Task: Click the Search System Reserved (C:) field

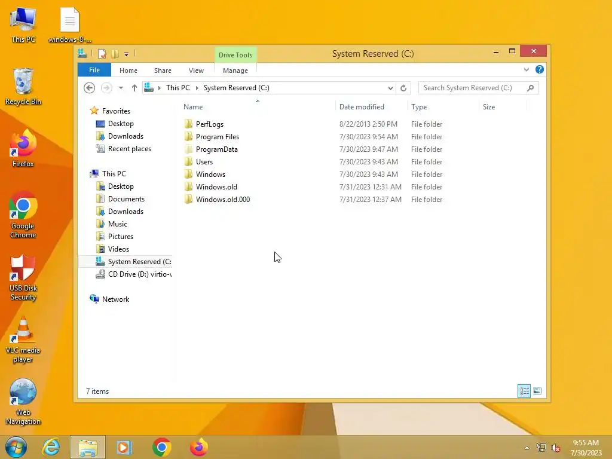Action: pyautogui.click(x=479, y=88)
